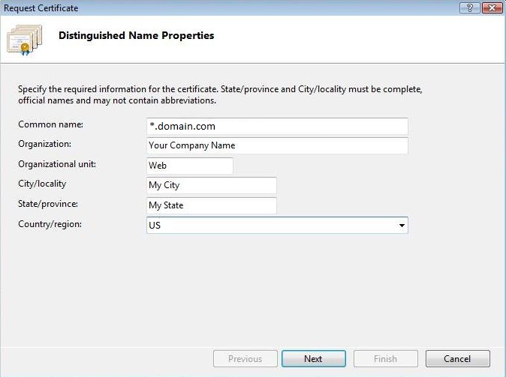Place cursor in the My State text box

[212, 205]
